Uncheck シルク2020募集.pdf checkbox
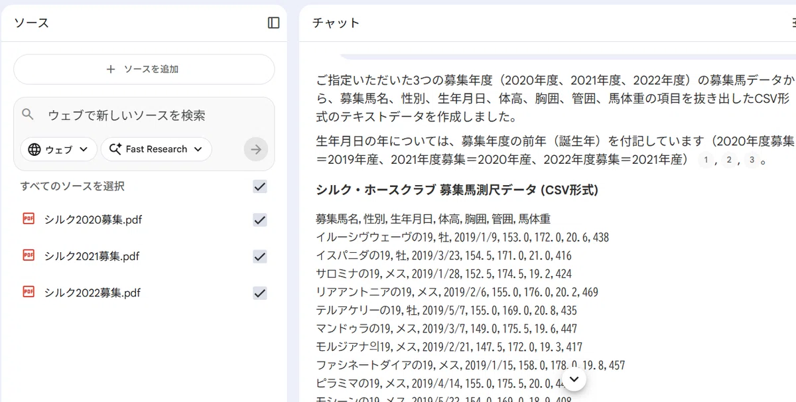796x402 pixels. click(x=260, y=220)
